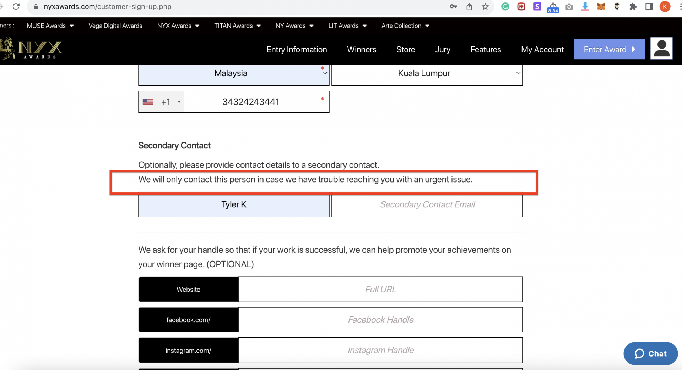Image resolution: width=682 pixels, height=370 pixels.
Task: Click the black Website label
Action: 188,289
